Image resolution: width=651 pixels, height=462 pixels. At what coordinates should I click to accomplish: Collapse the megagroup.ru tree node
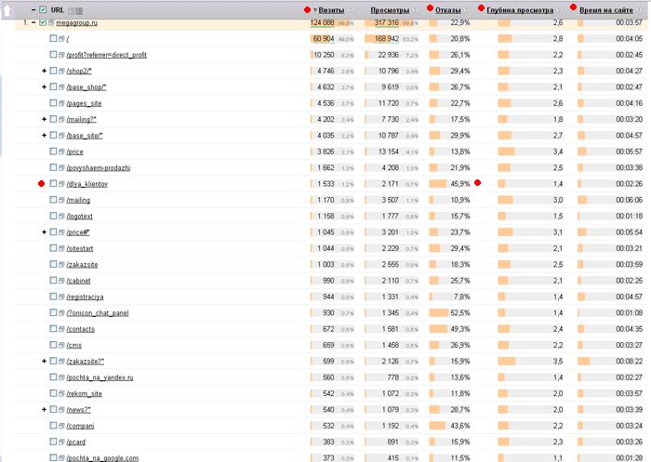(x=33, y=22)
